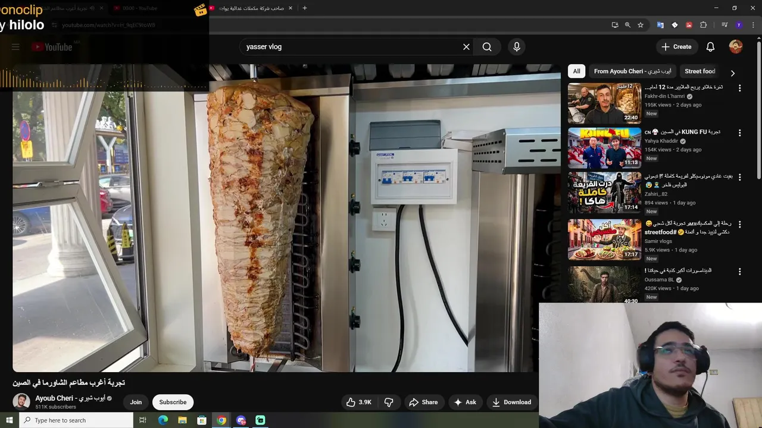Open YouTube notifications bell

pos(710,47)
